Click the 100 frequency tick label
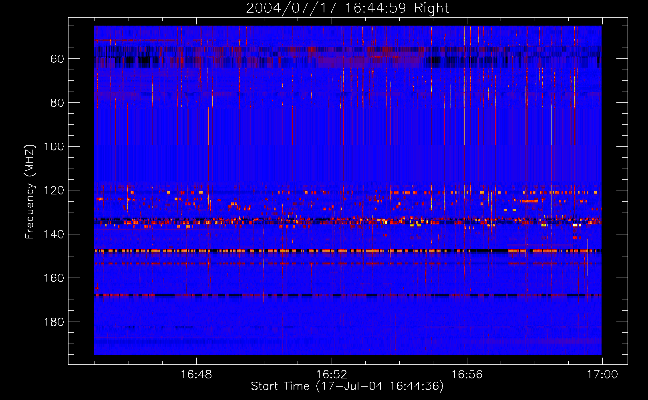Screen dimensions: 648x400 coord(54,147)
